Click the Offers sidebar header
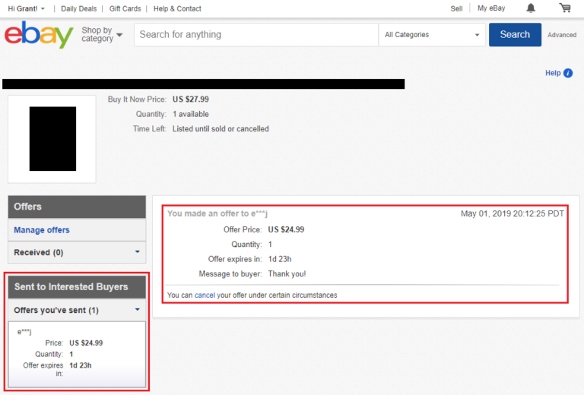584x395 pixels. (x=77, y=207)
